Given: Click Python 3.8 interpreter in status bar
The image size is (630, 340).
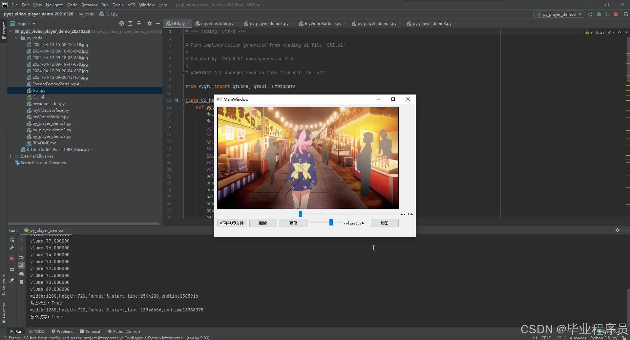Looking at the screenshot, I should pyautogui.click(x=604, y=338).
